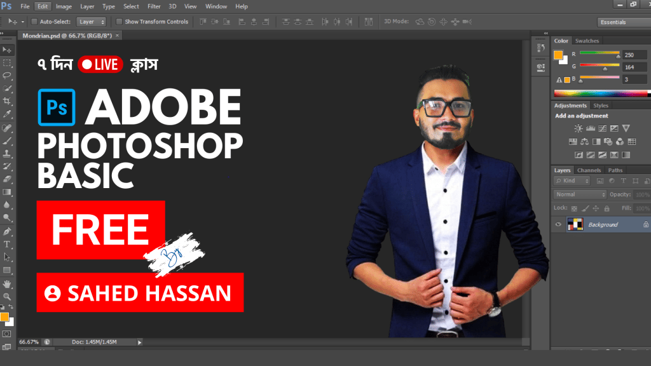Screen dimensions: 651x366
Task: Select the History Brush tool
Action: 7,166
